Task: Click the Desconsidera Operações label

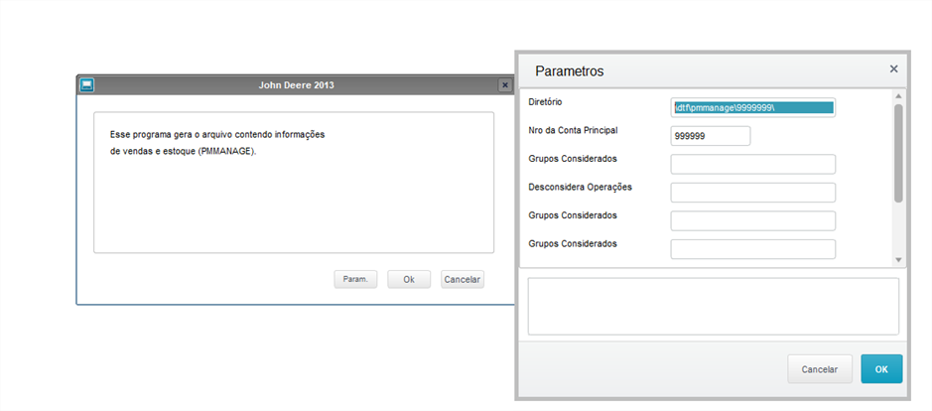Action: (x=580, y=187)
